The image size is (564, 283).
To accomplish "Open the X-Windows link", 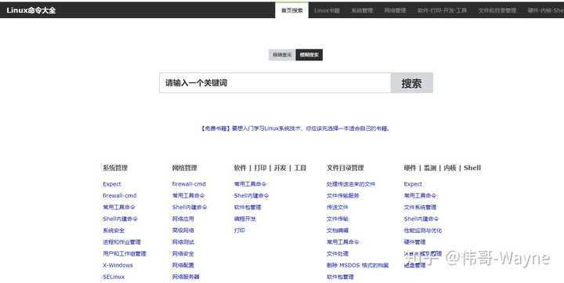I will point(117,265).
